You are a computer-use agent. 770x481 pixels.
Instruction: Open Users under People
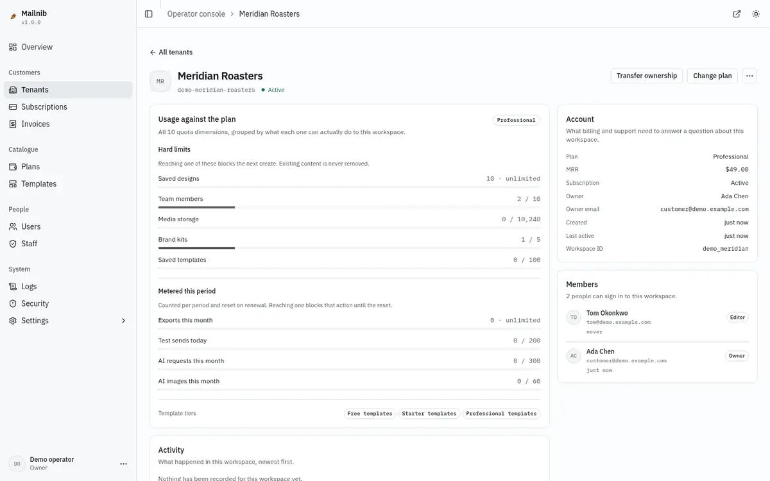point(68,226)
